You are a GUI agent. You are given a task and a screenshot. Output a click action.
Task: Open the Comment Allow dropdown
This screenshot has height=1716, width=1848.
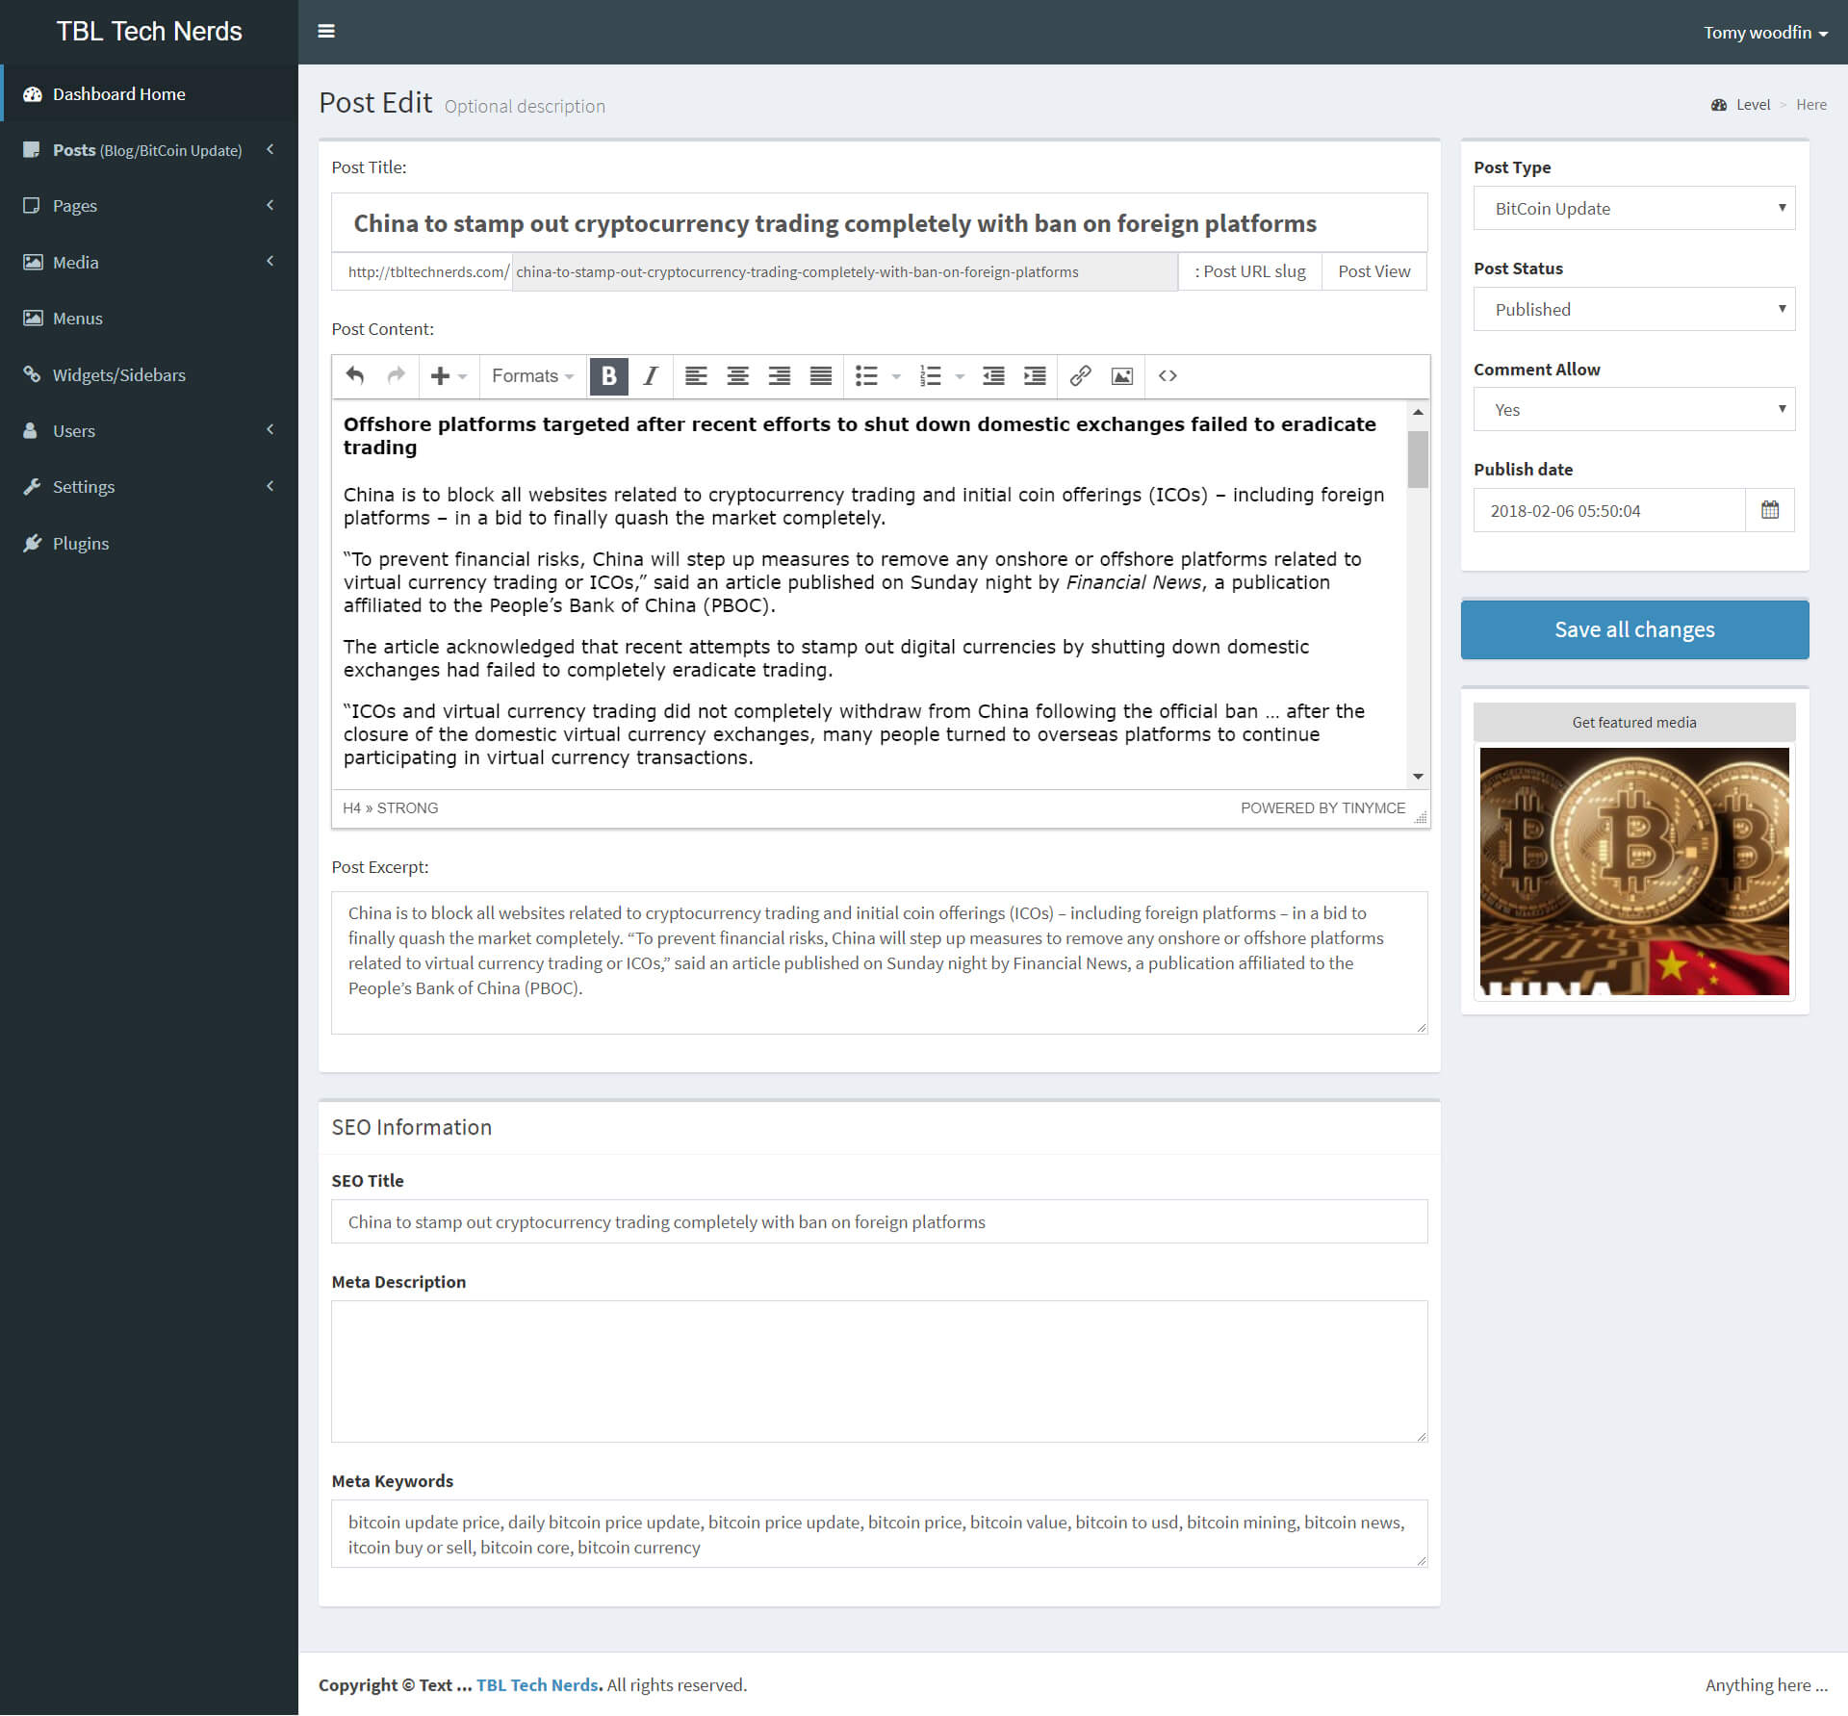pyautogui.click(x=1633, y=410)
